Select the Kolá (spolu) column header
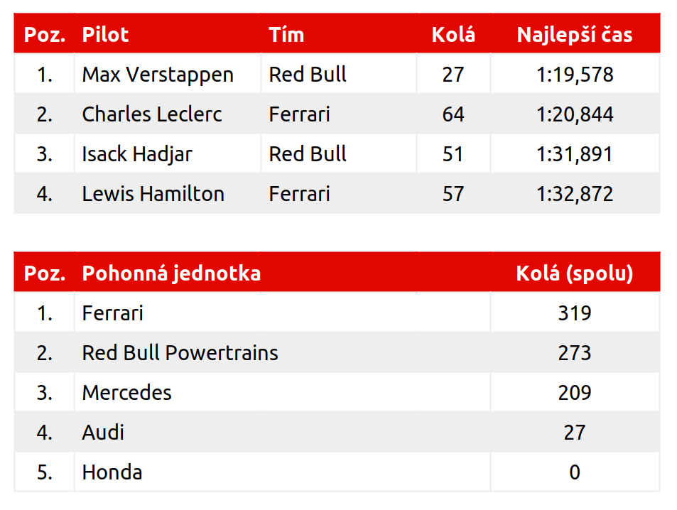 [574, 273]
